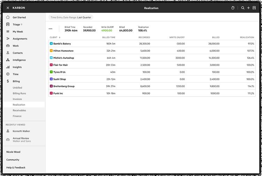The width and height of the screenshot is (262, 176).
Task: Click the Tyres R Us client name
Action: [x=59, y=72]
